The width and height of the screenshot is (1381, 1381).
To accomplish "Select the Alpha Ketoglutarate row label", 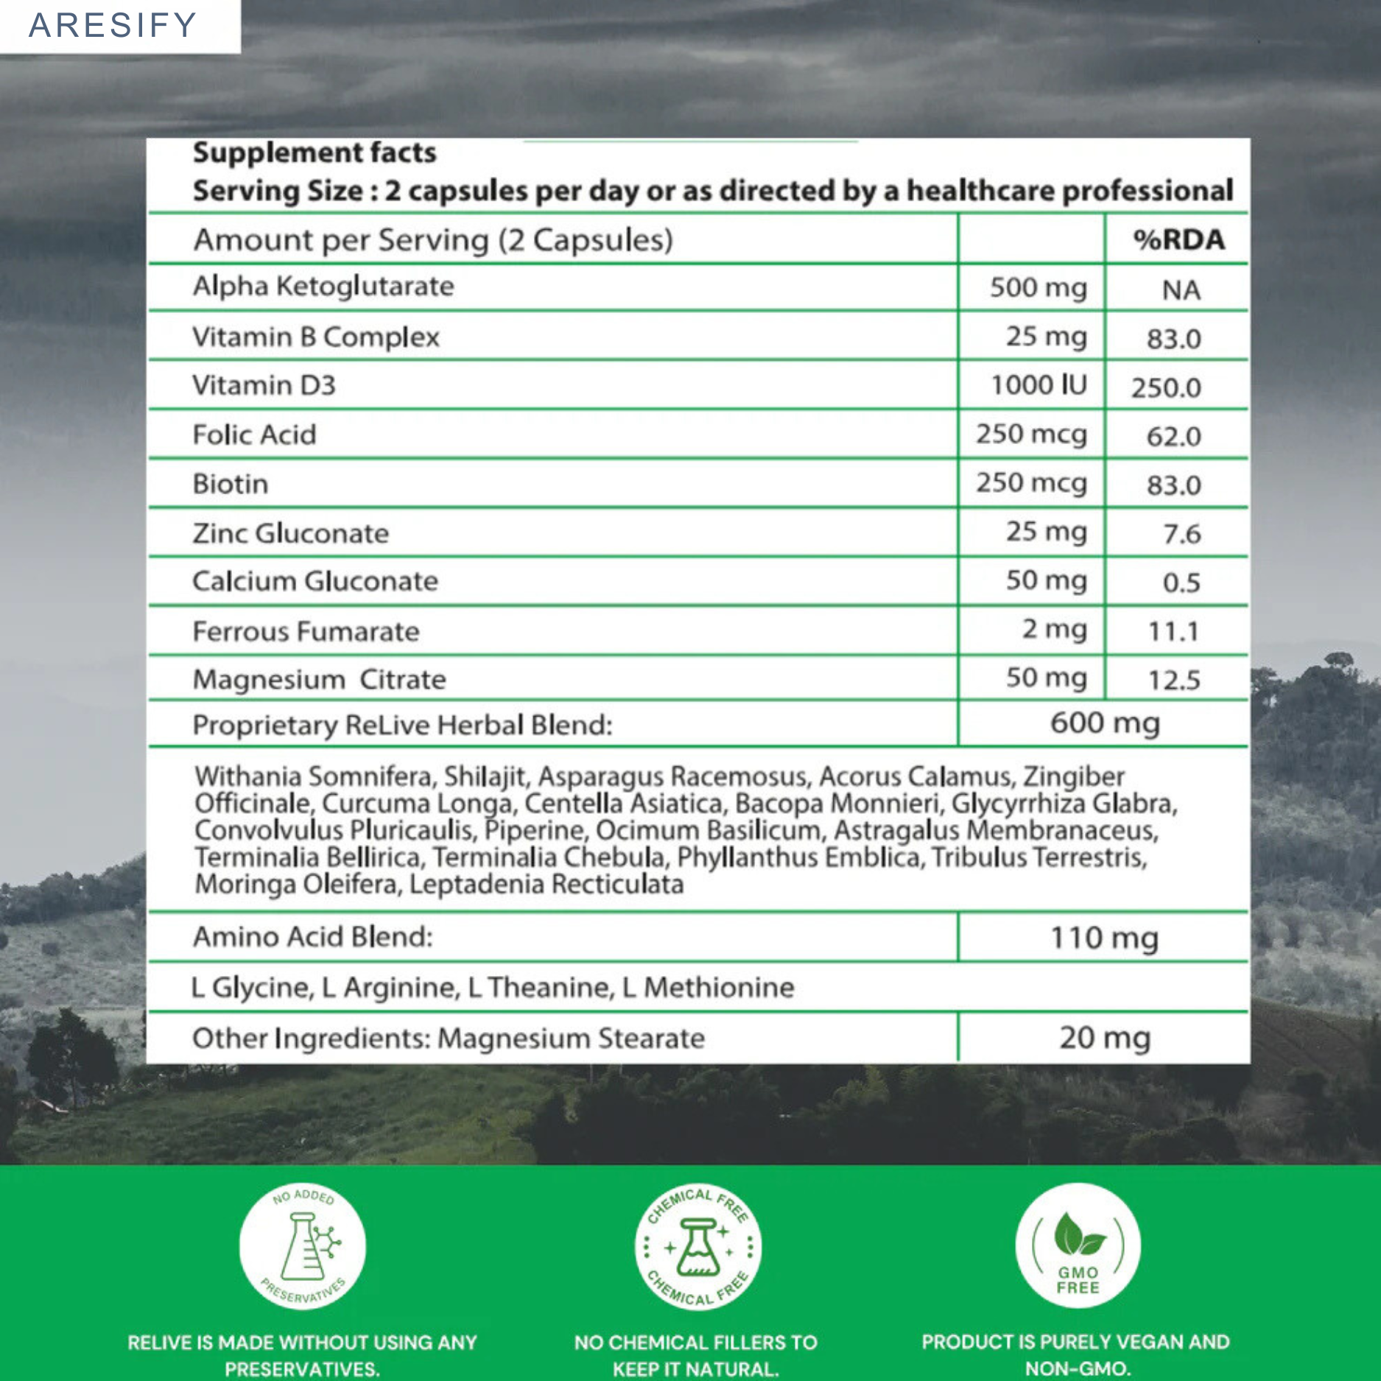I will pyautogui.click(x=323, y=287).
